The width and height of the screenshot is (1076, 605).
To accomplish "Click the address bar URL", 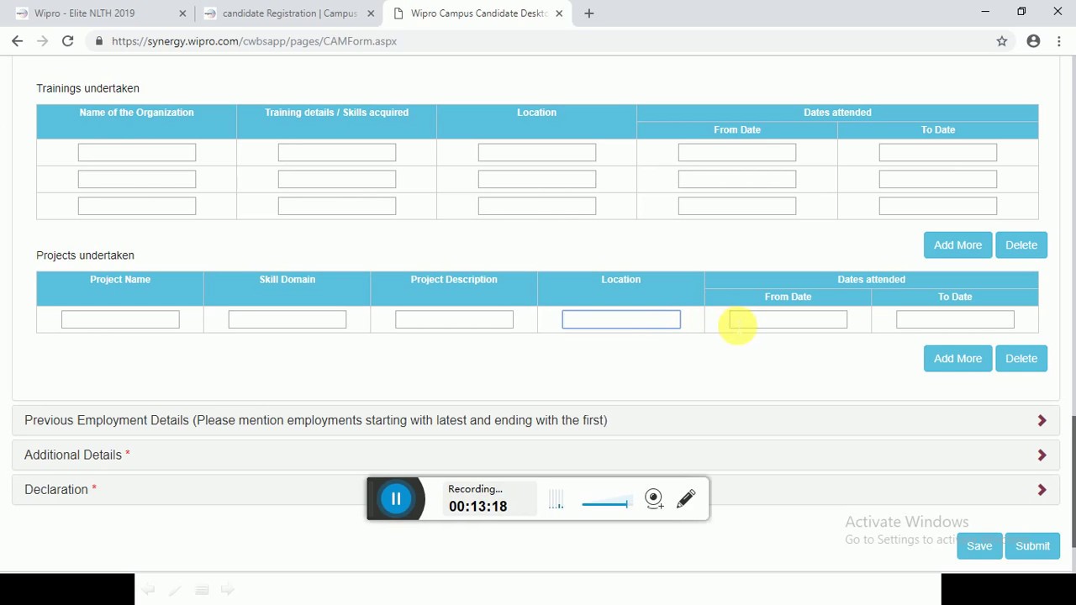I will point(254,40).
